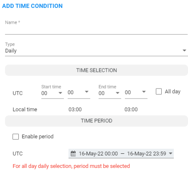The width and height of the screenshot is (188, 170).
Task: Click the Type dropdown arrow icon
Action: pyautogui.click(x=184, y=51)
